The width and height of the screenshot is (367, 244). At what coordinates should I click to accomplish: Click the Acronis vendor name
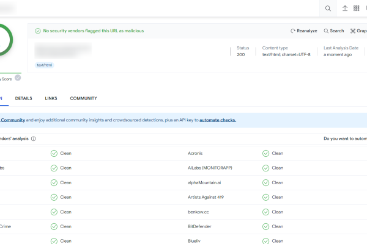click(195, 153)
